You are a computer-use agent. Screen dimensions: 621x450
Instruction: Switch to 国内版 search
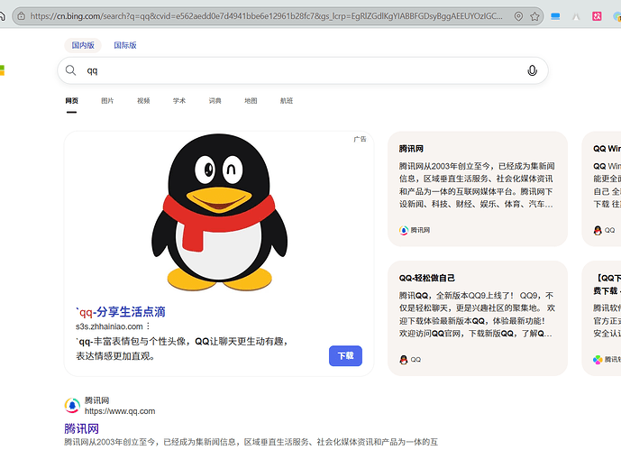(x=83, y=45)
